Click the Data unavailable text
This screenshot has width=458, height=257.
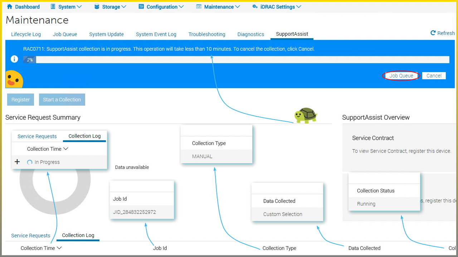132,167
